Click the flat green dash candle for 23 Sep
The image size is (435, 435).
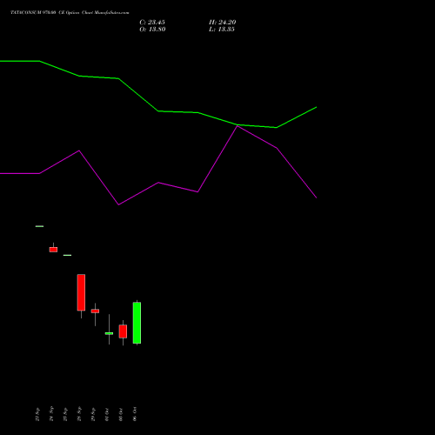[39, 226]
